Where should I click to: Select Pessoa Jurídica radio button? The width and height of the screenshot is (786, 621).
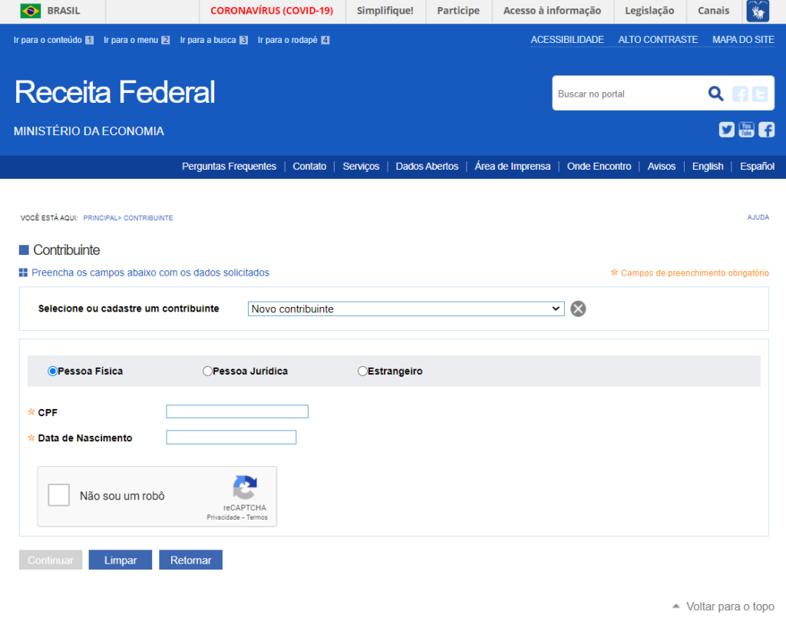pyautogui.click(x=207, y=372)
